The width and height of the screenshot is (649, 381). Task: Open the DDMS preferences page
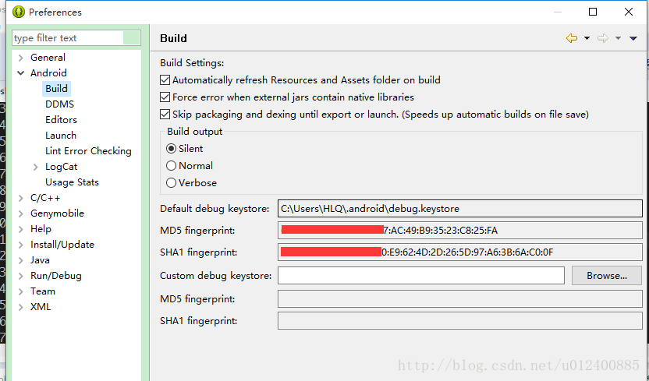click(59, 104)
